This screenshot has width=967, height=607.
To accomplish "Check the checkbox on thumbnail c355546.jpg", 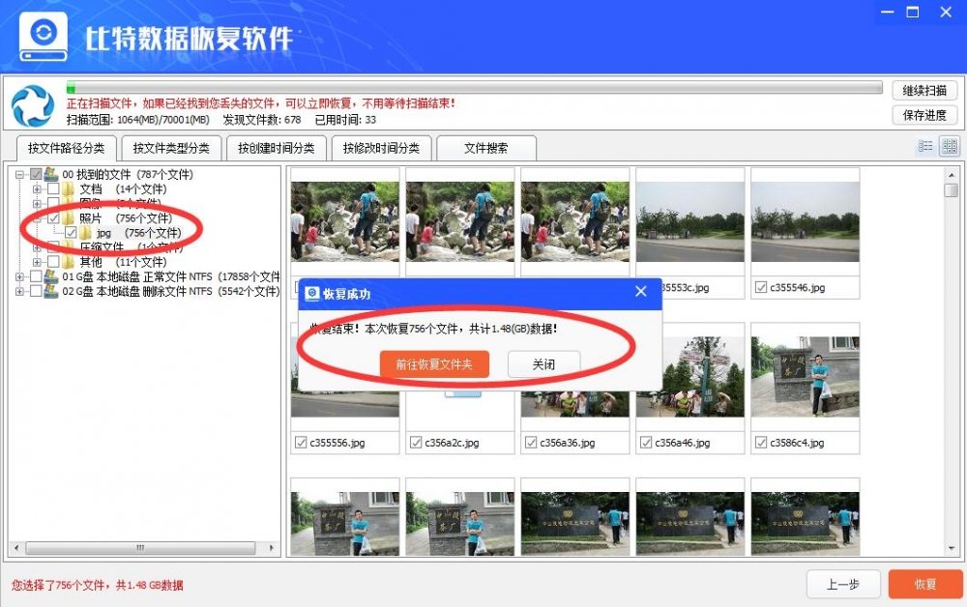I will tap(760, 287).
